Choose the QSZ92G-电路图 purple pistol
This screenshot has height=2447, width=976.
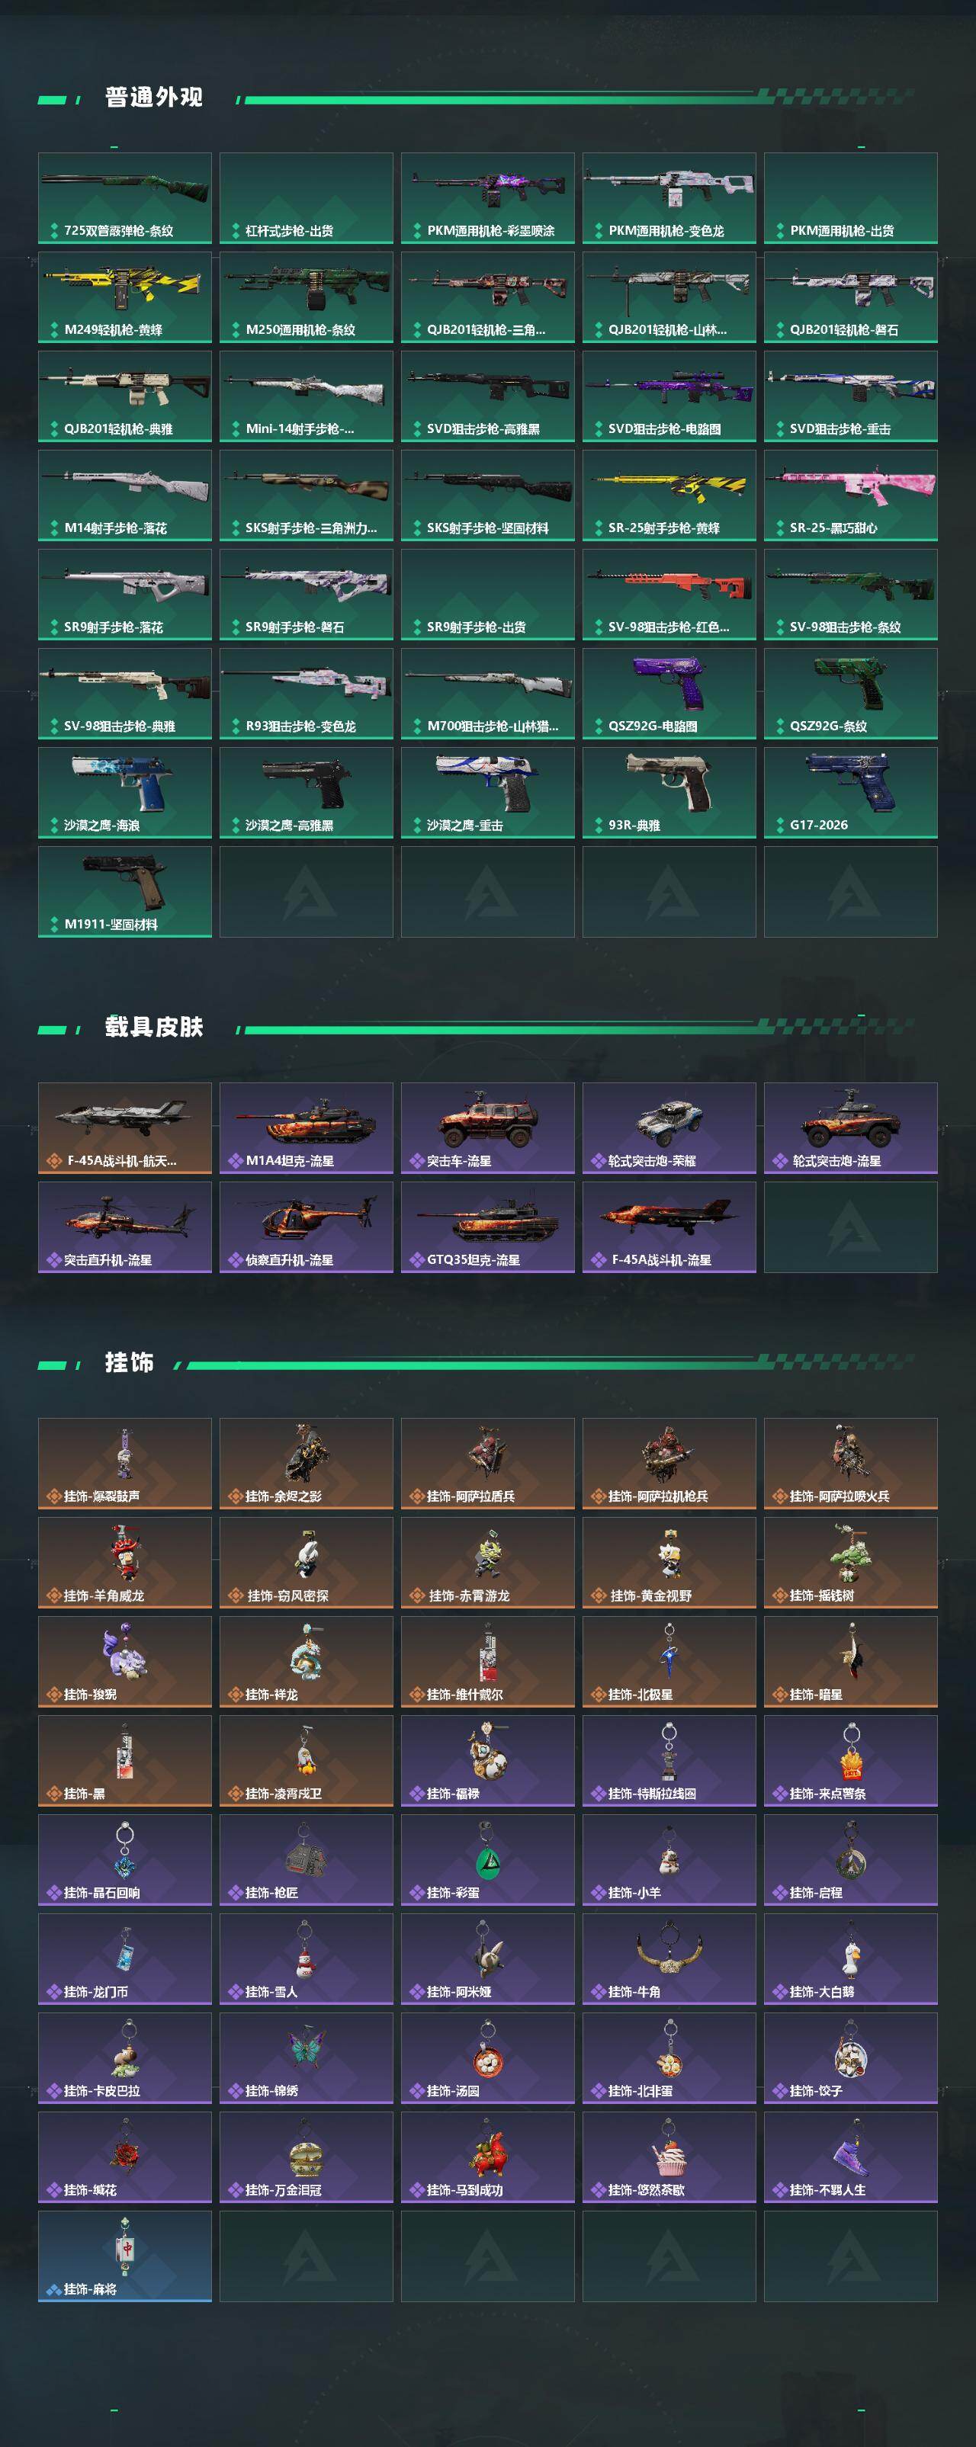tap(669, 694)
